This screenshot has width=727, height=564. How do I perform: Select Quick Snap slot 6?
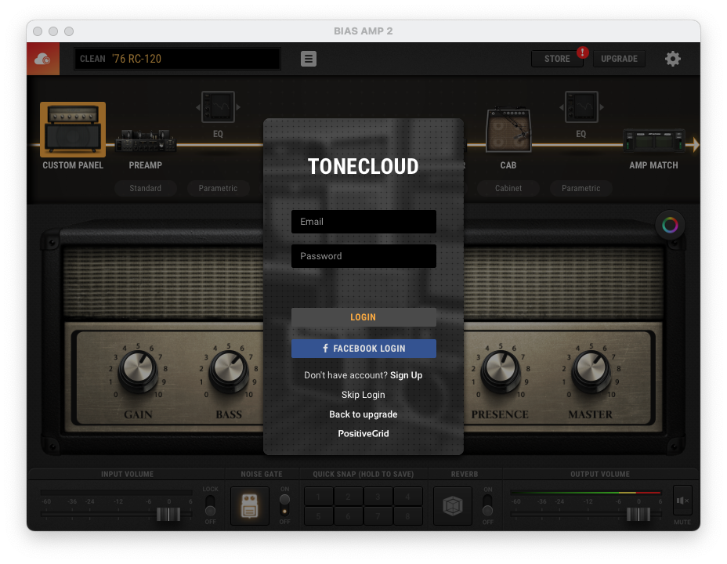348,515
